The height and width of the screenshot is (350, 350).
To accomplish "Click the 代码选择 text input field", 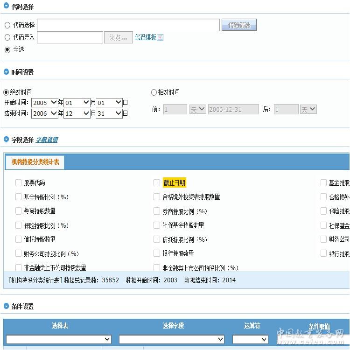I will 128,25.
